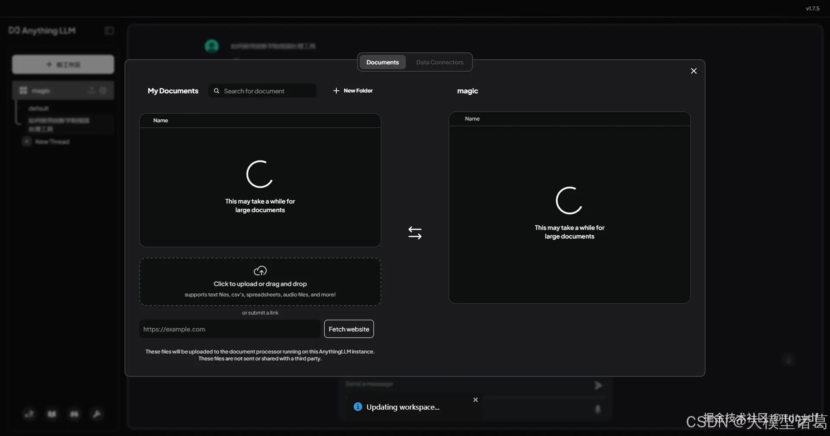The height and width of the screenshot is (436, 830).
Task: Create a New Folder in My Documents
Action: click(353, 91)
